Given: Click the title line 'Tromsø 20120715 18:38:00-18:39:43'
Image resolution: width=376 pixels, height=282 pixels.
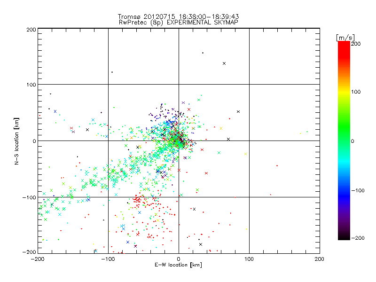Looking at the screenshot, I should pyautogui.click(x=178, y=16).
